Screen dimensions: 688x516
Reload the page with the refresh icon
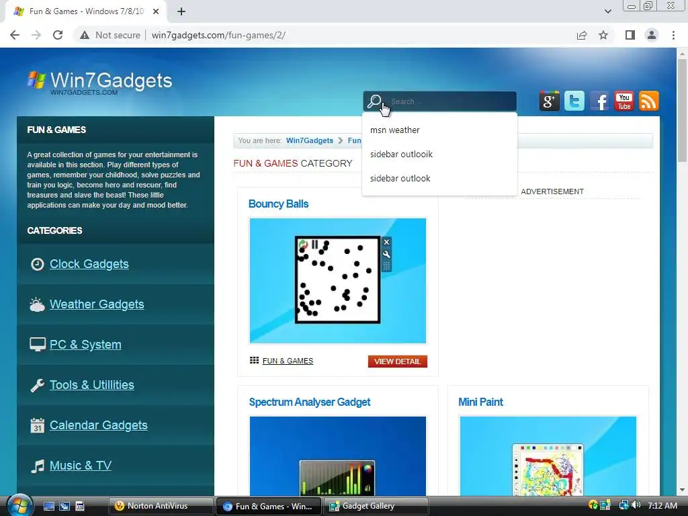coord(58,35)
